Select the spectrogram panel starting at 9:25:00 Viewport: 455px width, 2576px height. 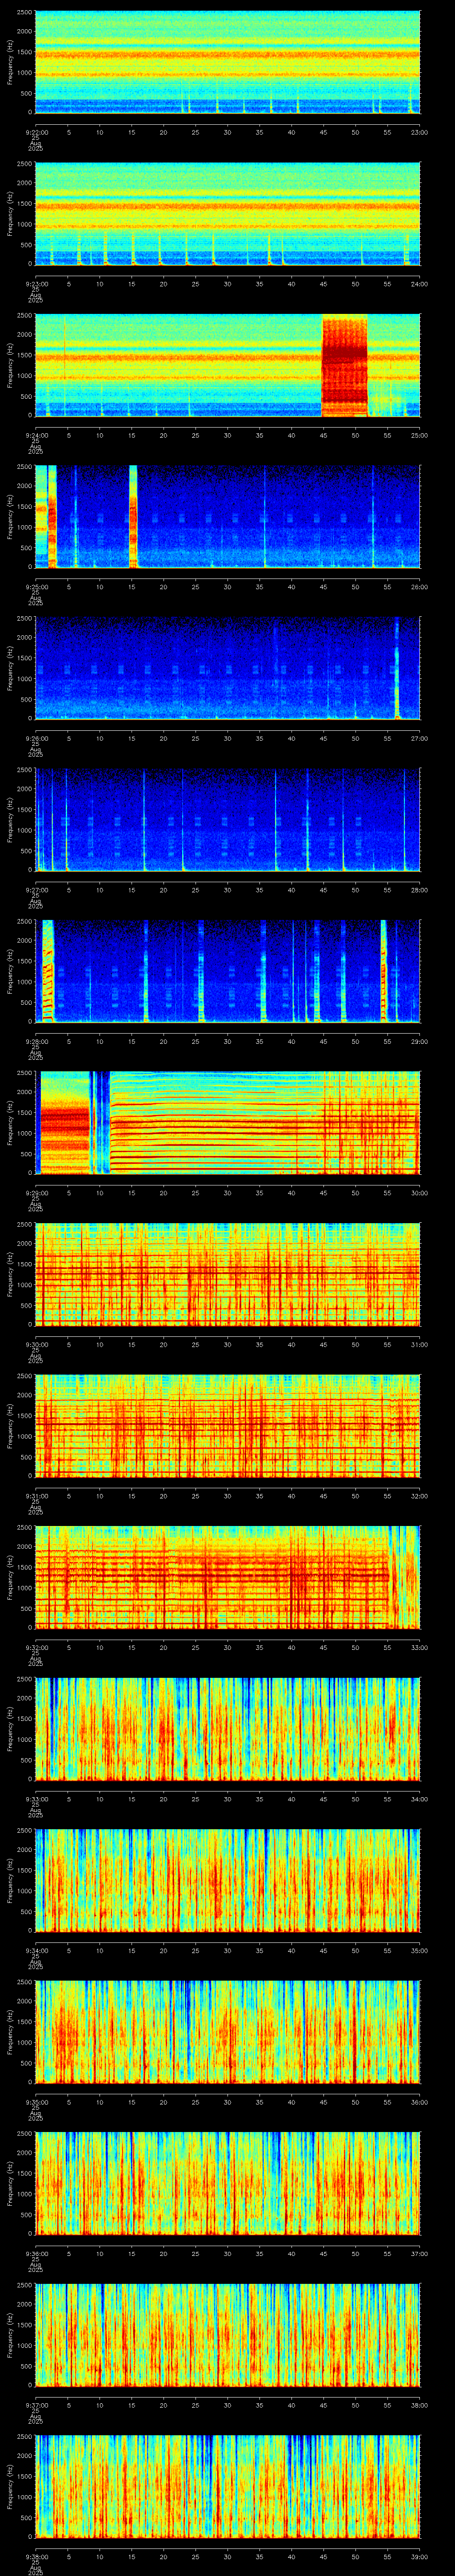[227, 517]
